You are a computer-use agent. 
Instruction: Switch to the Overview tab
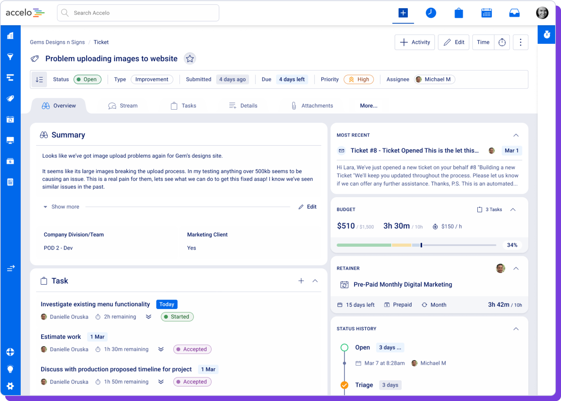point(59,106)
